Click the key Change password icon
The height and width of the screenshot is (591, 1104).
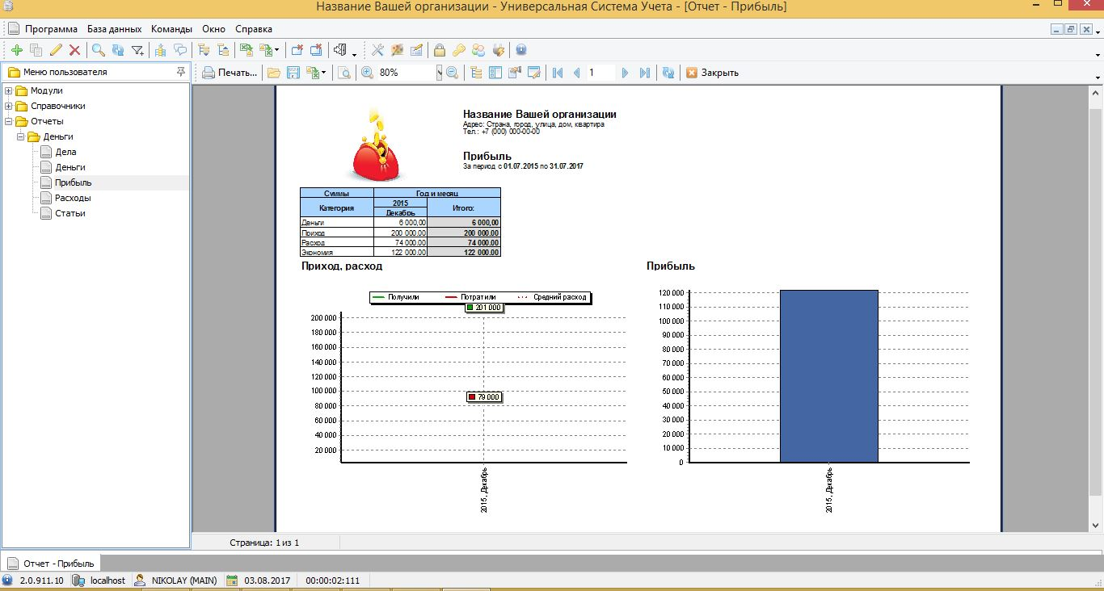(x=459, y=50)
